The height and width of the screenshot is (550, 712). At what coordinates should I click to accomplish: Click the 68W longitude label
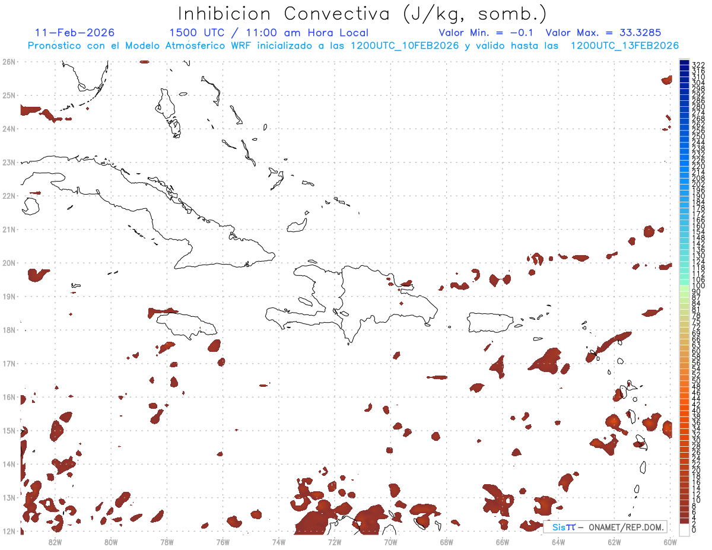(446, 542)
